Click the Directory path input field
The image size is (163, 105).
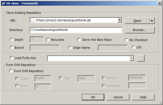tap(76, 30)
